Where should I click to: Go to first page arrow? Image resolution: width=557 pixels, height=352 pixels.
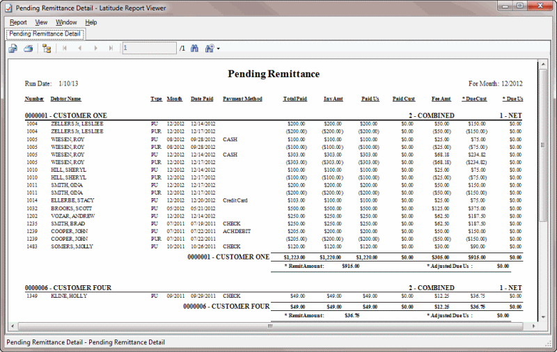pos(65,49)
